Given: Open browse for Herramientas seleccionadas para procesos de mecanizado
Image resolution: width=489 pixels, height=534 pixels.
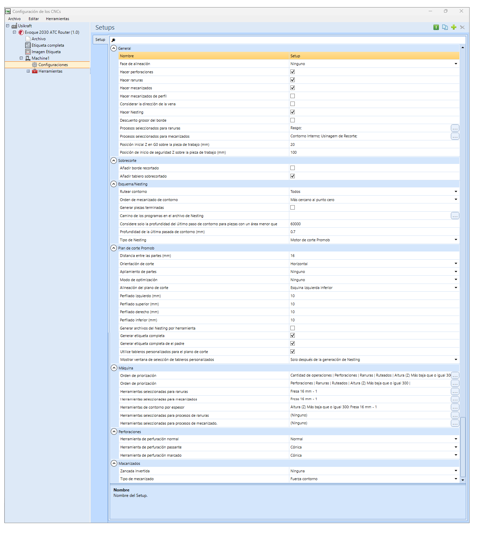Looking at the screenshot, I should (455, 423).
